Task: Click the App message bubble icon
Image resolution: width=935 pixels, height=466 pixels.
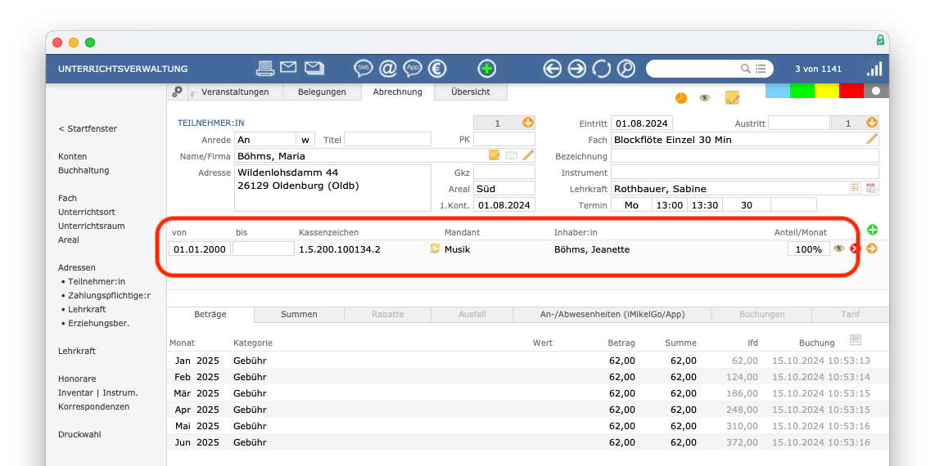Action: click(x=413, y=69)
